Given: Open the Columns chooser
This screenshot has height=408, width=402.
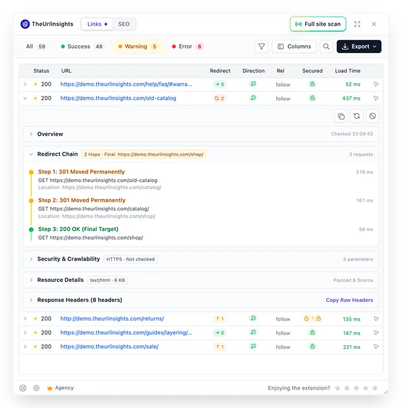Looking at the screenshot, I should pyautogui.click(x=294, y=46).
